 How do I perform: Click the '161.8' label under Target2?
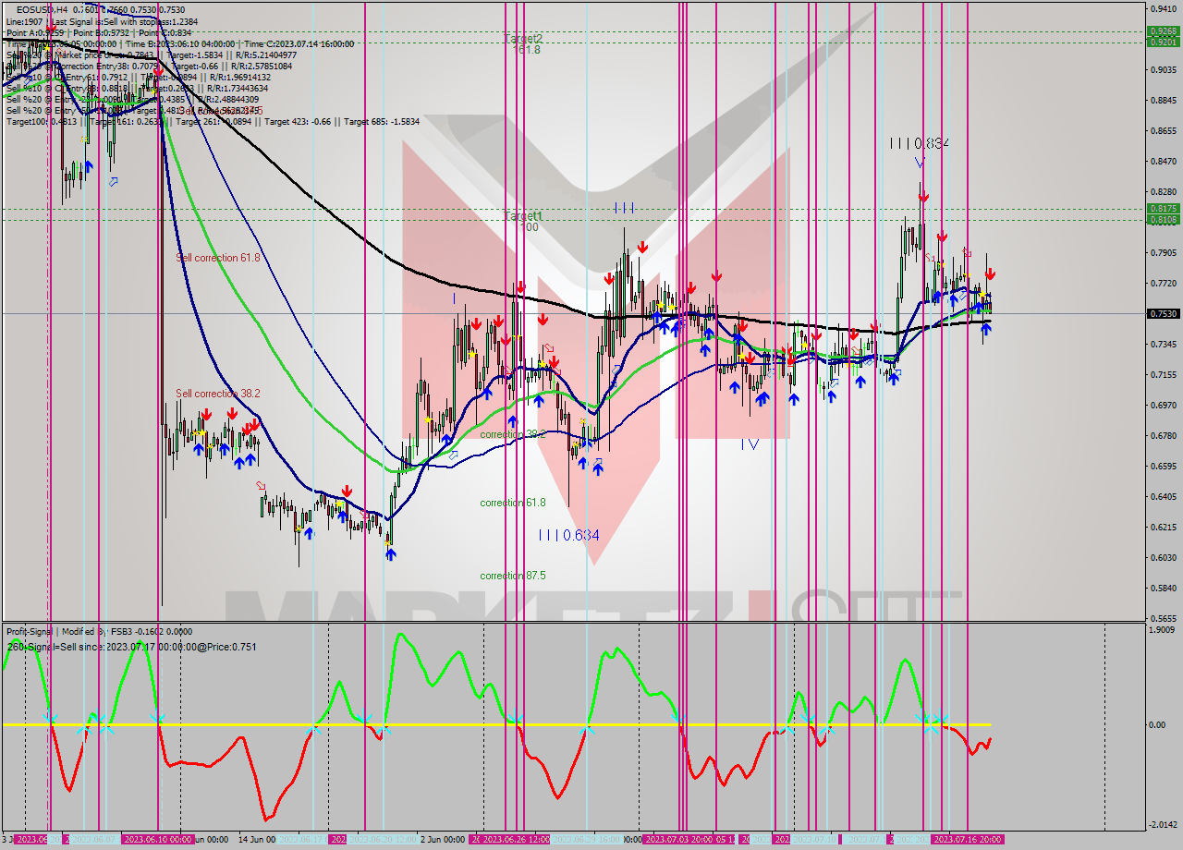pyautogui.click(x=526, y=50)
